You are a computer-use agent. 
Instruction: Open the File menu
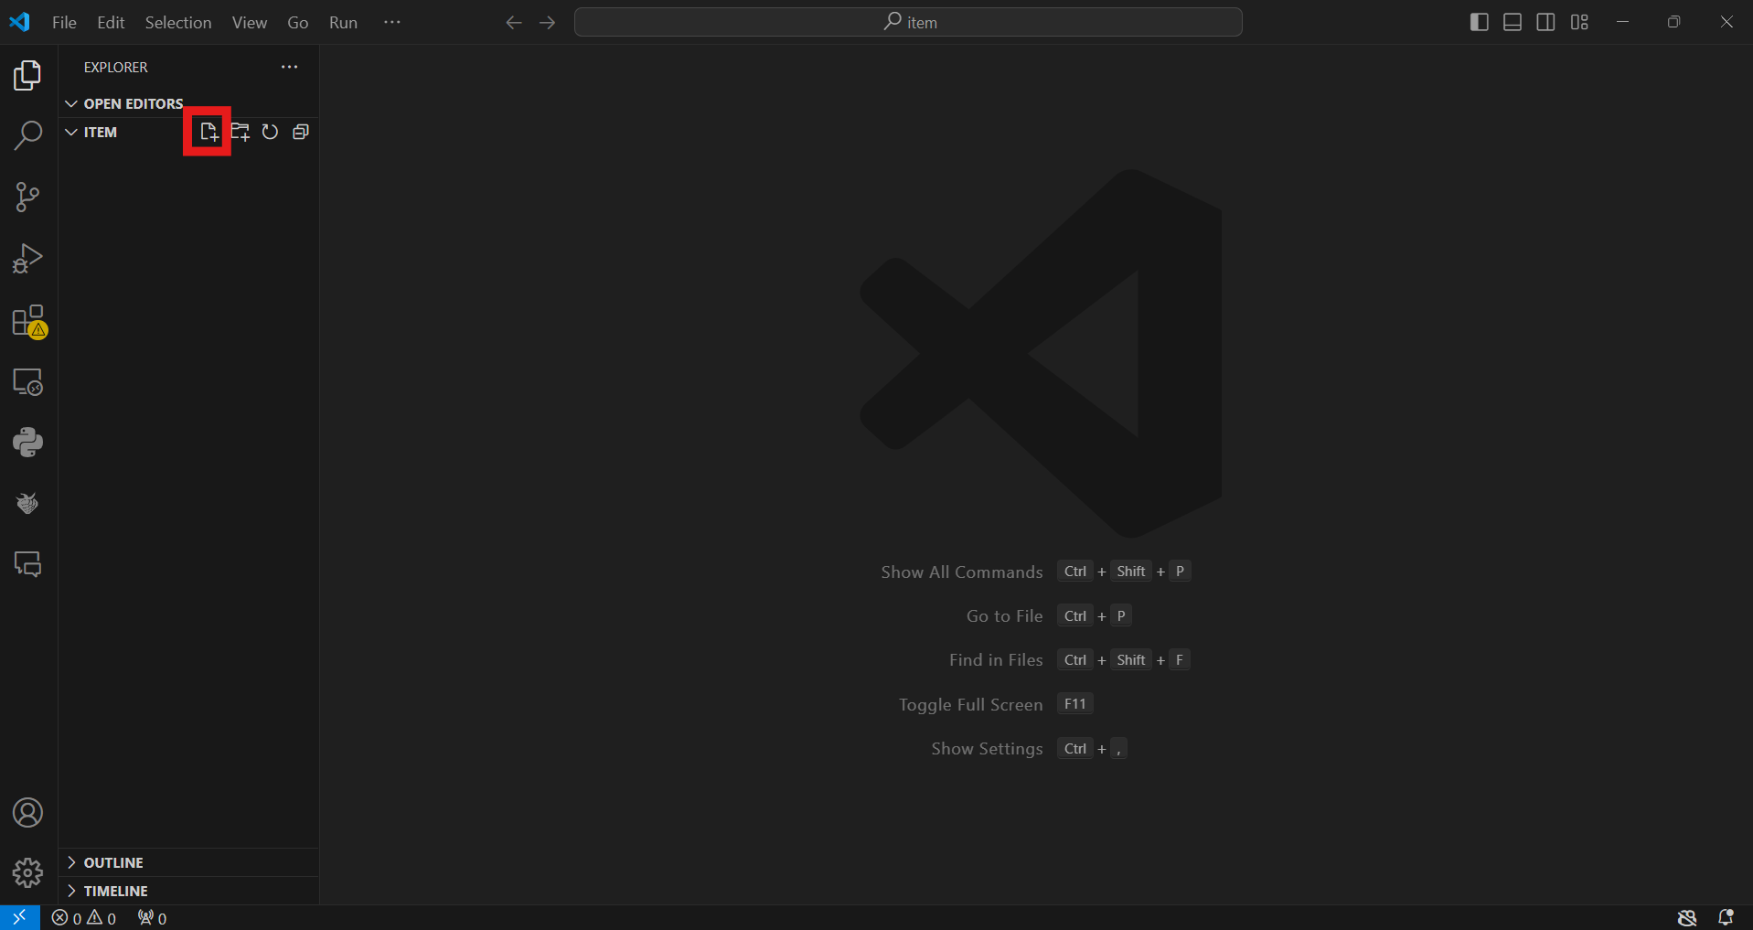pyautogui.click(x=64, y=22)
